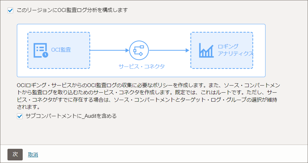The width and height of the screenshot is (308, 163).
Task: Click the OCI監査 log icon
Action: (x=41, y=50)
